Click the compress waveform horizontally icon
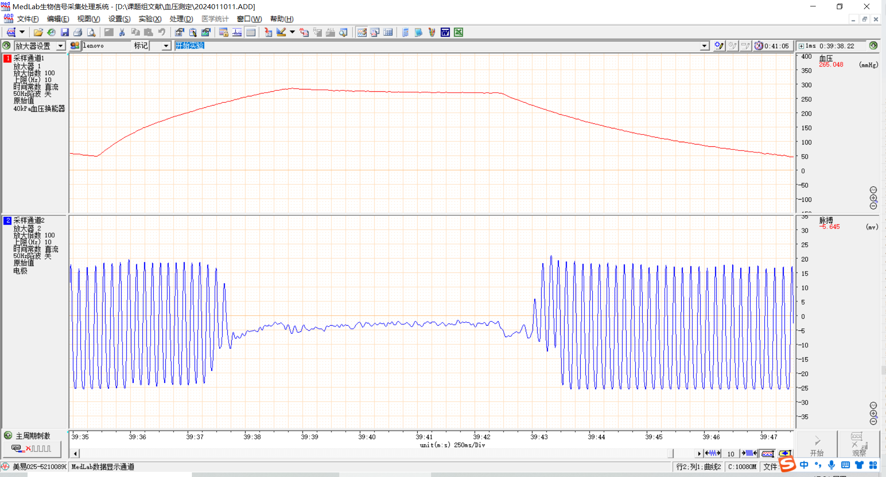Viewport: 886px width, 477px height. [749, 454]
